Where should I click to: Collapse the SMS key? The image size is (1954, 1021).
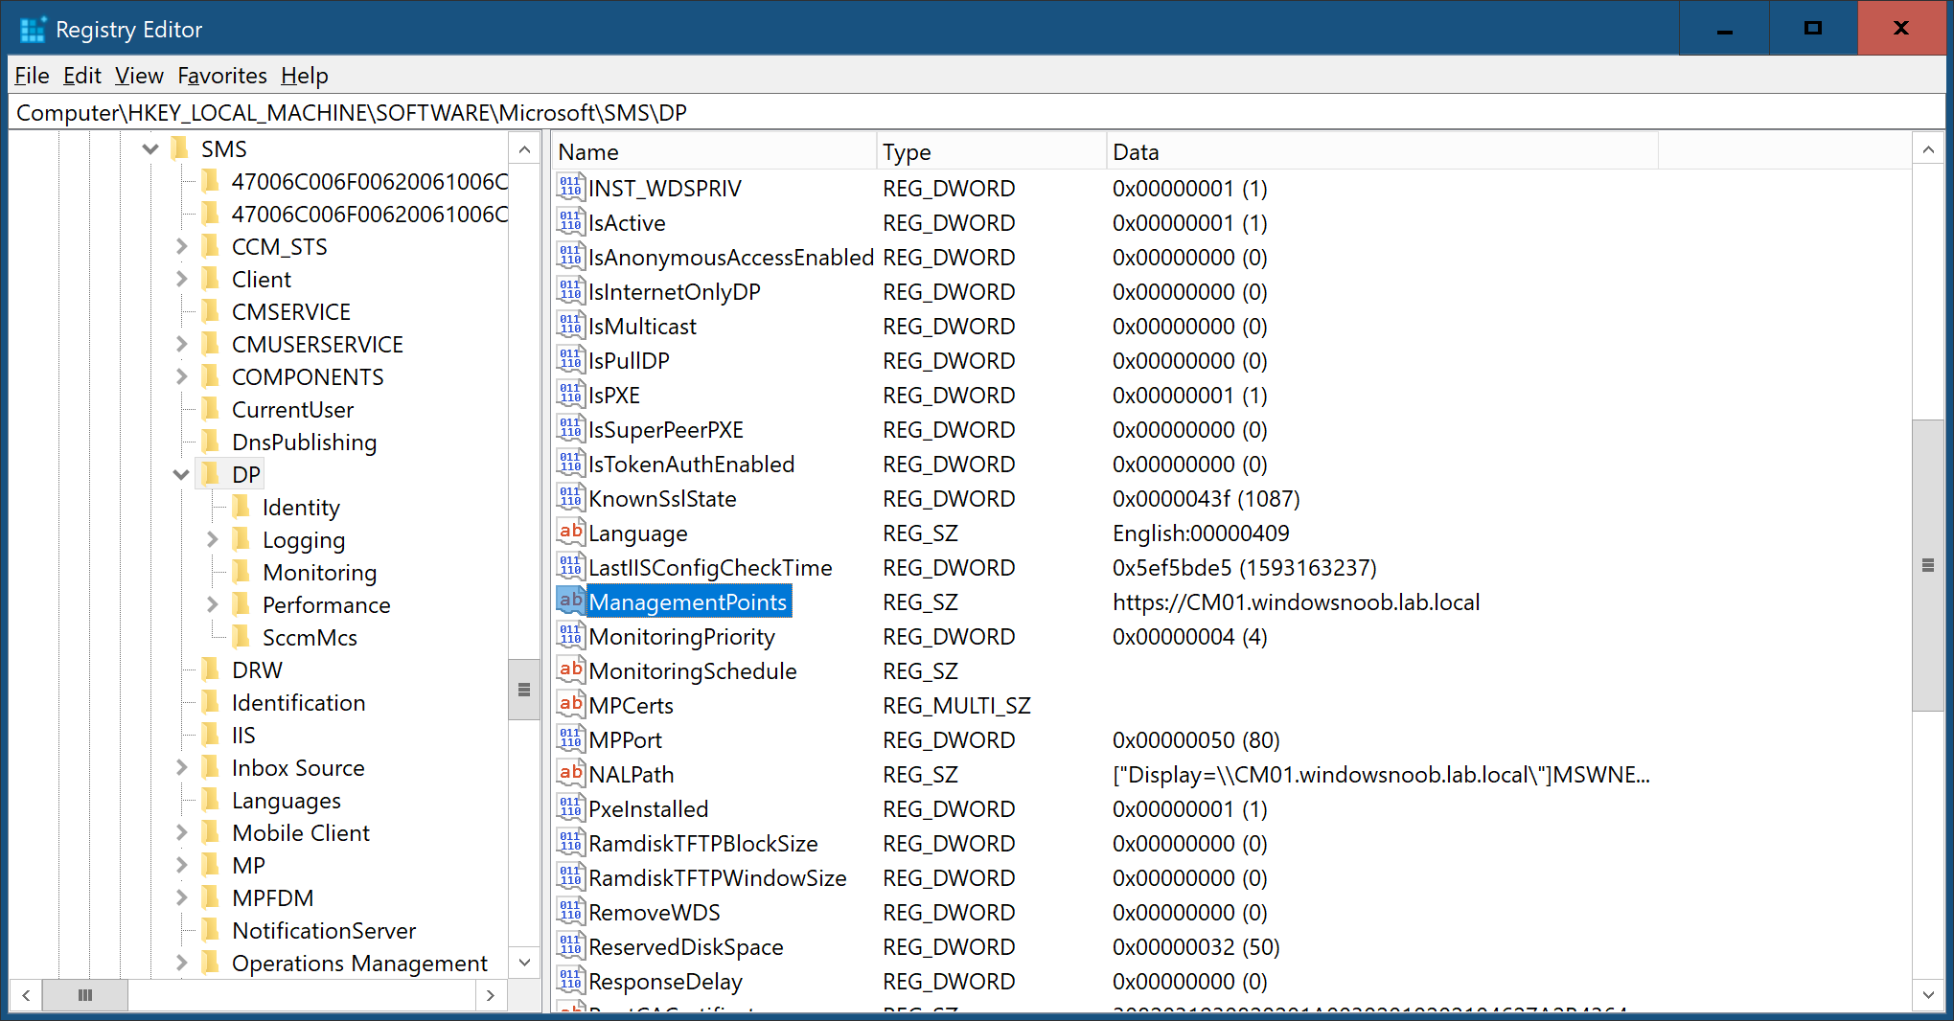click(150, 149)
